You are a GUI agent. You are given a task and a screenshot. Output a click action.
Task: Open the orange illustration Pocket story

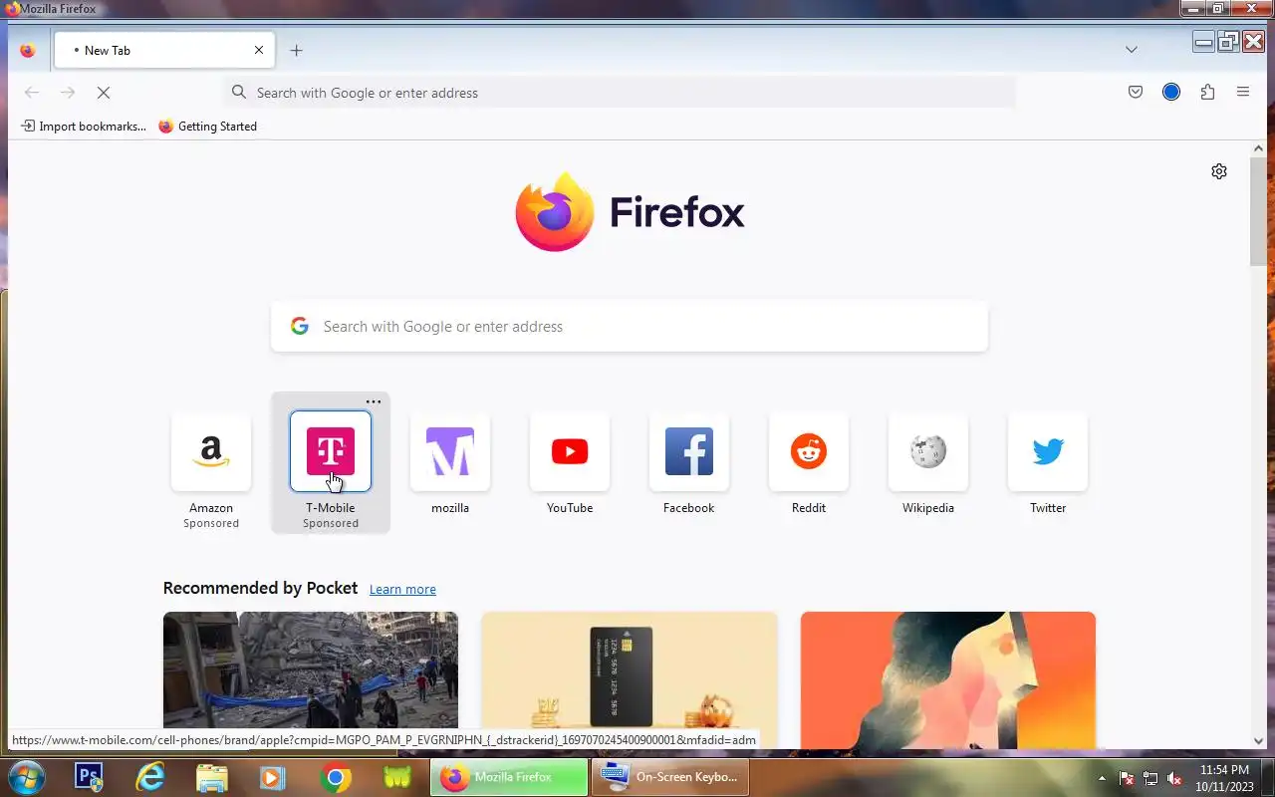(x=948, y=680)
